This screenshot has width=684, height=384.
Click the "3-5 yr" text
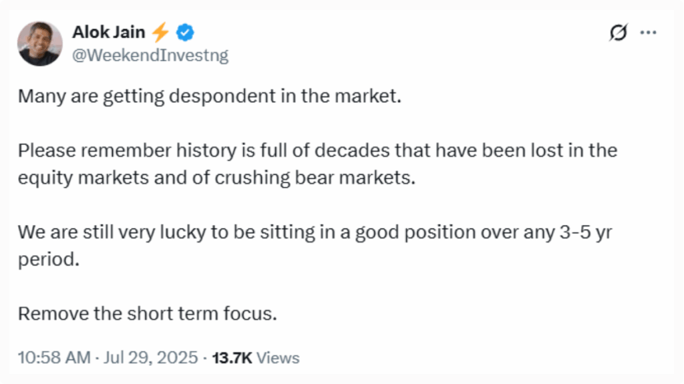tap(586, 232)
